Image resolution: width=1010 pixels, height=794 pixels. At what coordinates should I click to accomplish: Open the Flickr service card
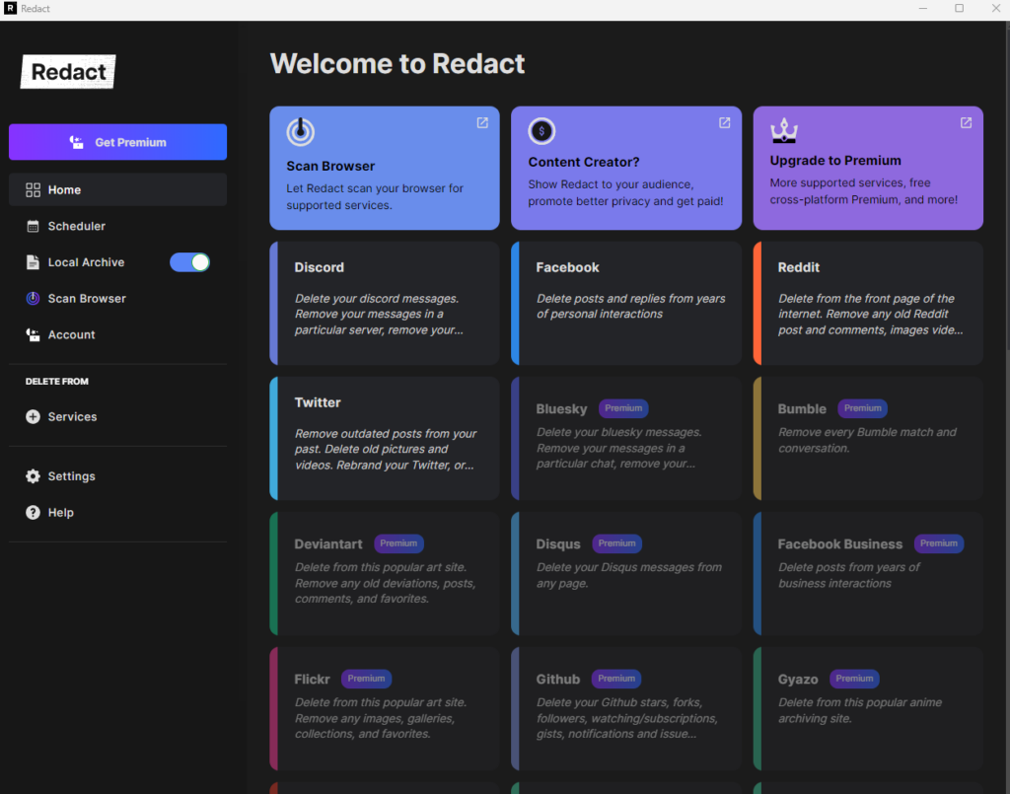(385, 709)
